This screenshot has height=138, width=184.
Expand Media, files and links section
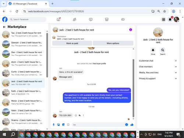158,72
